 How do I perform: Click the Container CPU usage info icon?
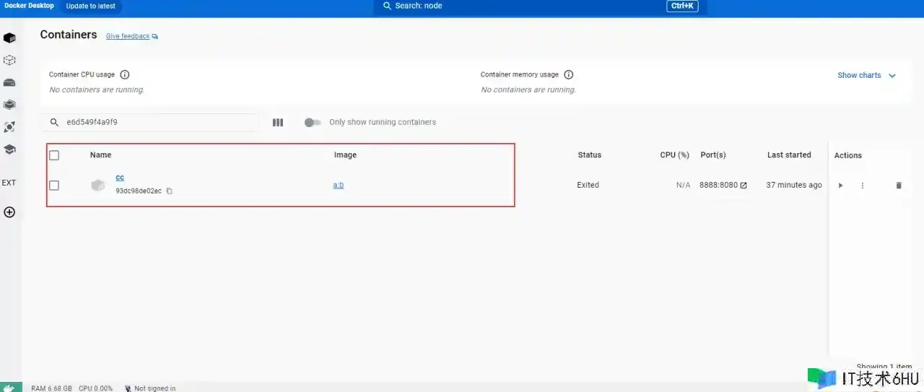[125, 75]
